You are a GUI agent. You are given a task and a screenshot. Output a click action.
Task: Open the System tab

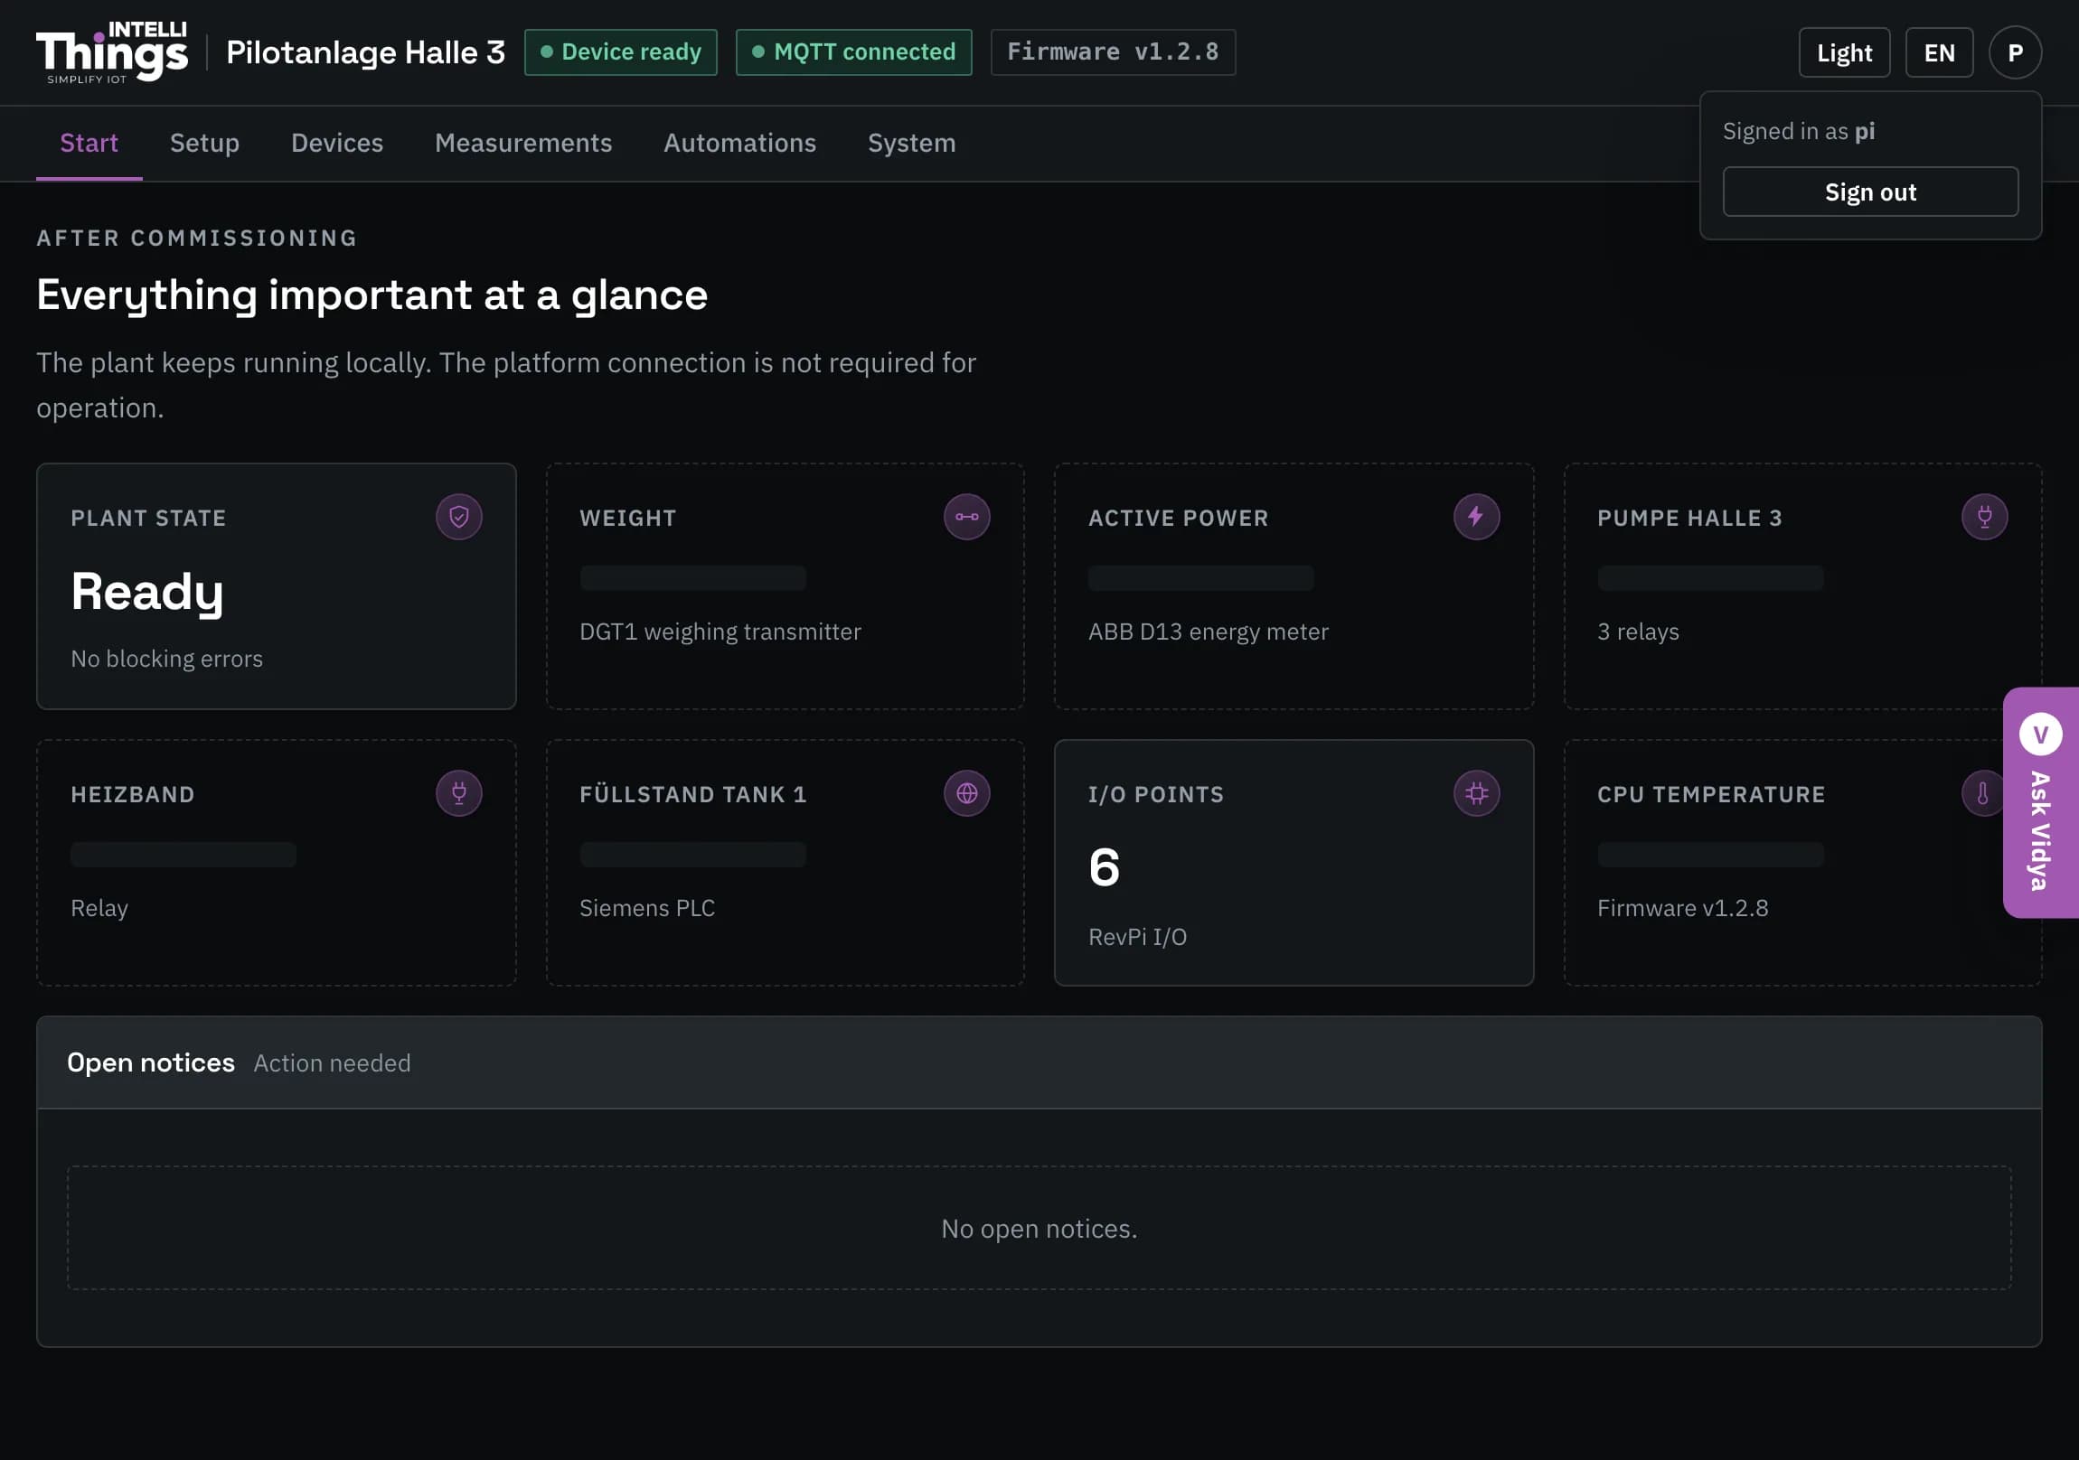click(x=911, y=143)
